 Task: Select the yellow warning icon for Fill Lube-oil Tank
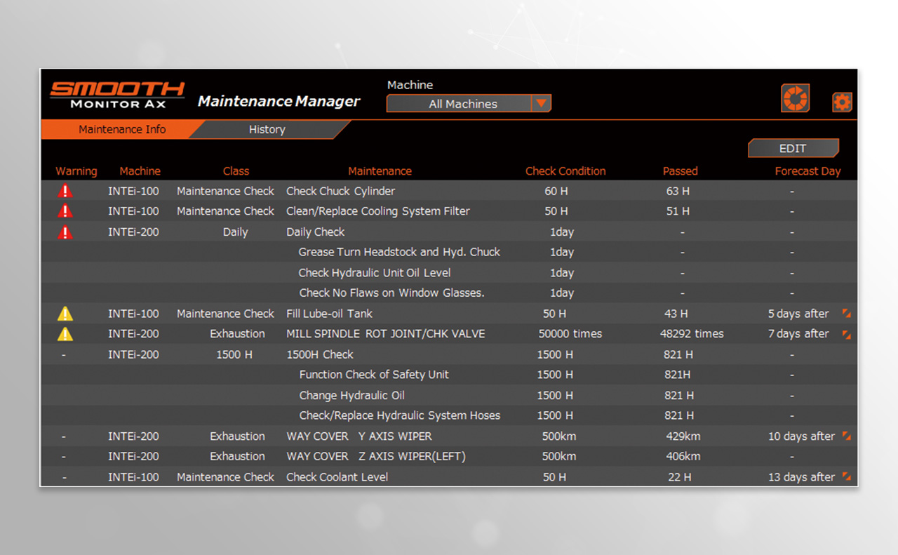(x=65, y=314)
